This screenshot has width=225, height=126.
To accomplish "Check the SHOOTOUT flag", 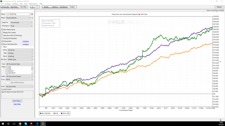I will pos(7,73).
